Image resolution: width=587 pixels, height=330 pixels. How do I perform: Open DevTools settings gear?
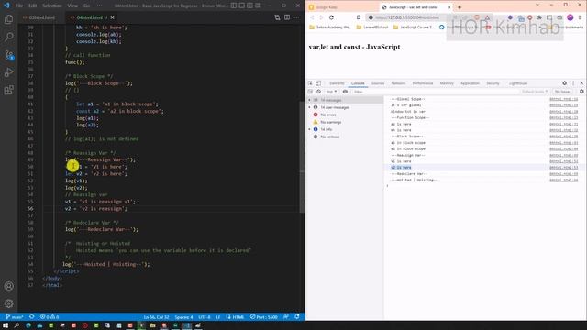coord(565,83)
